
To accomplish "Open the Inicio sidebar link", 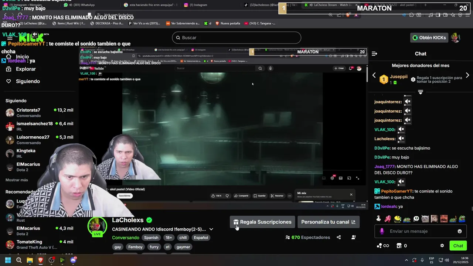I will point(17,57).
